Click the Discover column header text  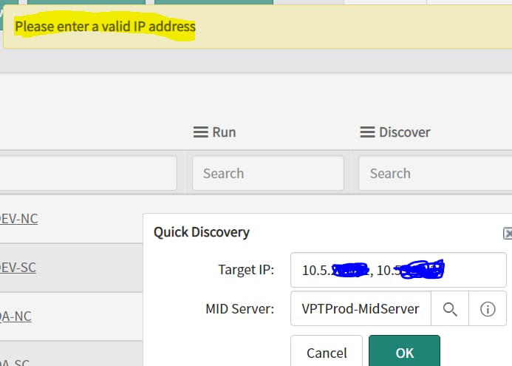click(x=405, y=132)
